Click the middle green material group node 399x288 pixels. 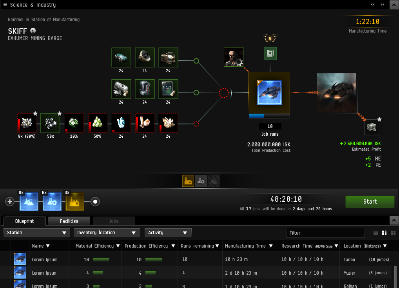tap(196, 93)
